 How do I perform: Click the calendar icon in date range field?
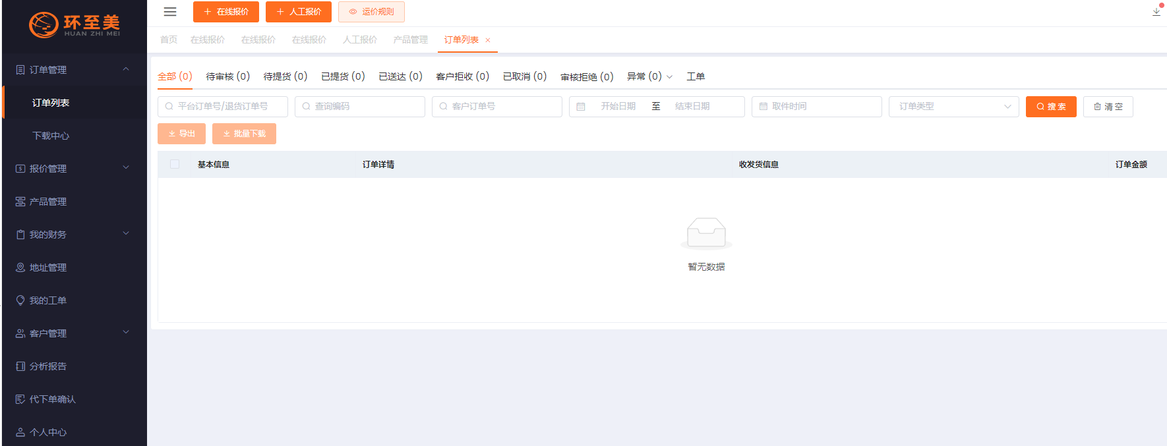click(x=581, y=107)
